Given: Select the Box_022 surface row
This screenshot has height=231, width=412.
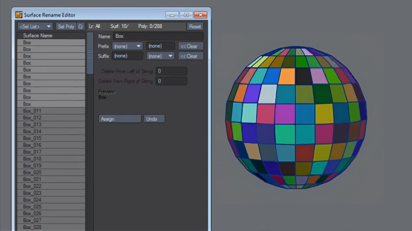Looking at the screenshot, I should pyautogui.click(x=51, y=186).
